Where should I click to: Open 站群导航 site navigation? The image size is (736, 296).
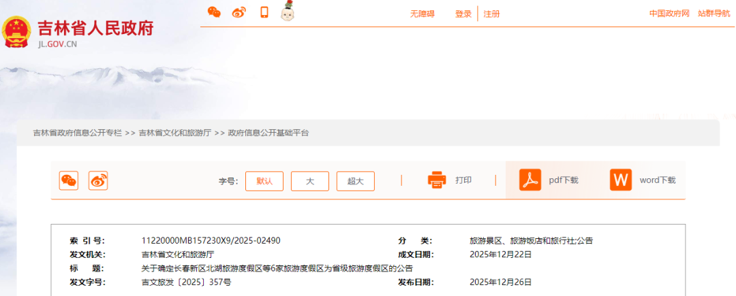coord(714,14)
